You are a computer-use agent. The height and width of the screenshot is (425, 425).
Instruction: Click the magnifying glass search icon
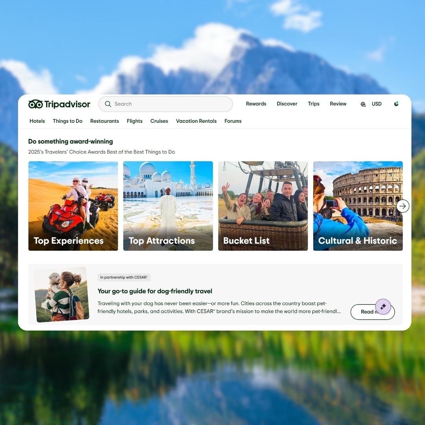point(108,104)
